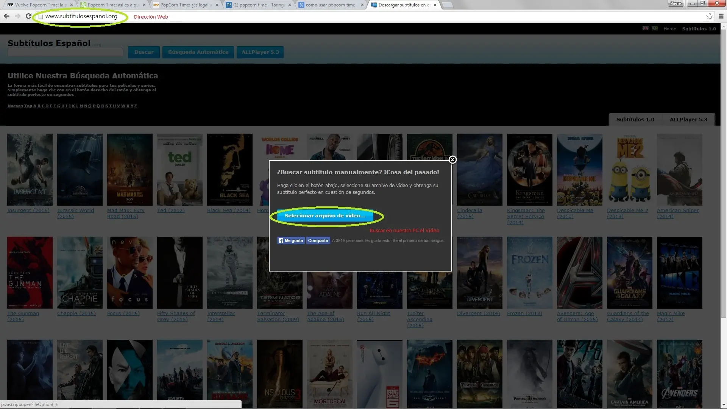Viewport: 727px width, 409px height.
Task: Bookmark page with the star icon
Action: pyautogui.click(x=710, y=16)
